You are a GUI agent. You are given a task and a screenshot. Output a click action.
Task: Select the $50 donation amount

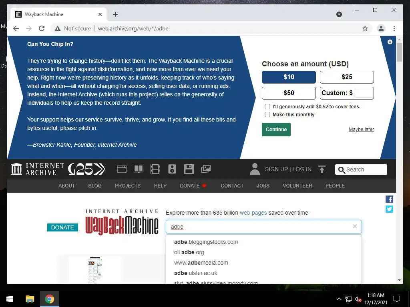(289, 93)
